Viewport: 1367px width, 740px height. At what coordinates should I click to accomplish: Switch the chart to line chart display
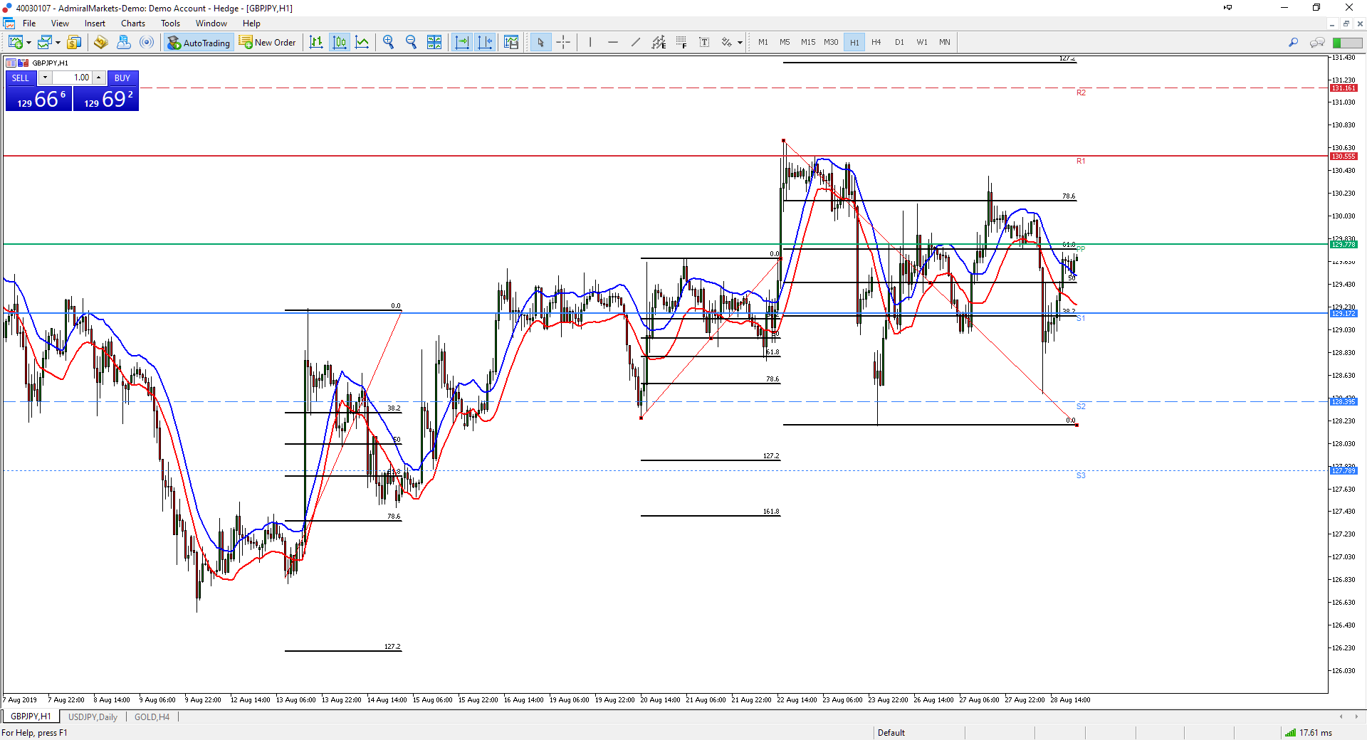pos(362,42)
